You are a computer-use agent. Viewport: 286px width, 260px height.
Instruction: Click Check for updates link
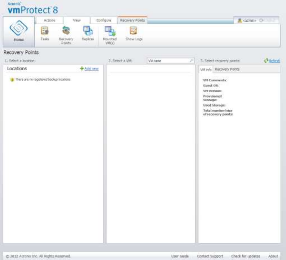click(246, 256)
